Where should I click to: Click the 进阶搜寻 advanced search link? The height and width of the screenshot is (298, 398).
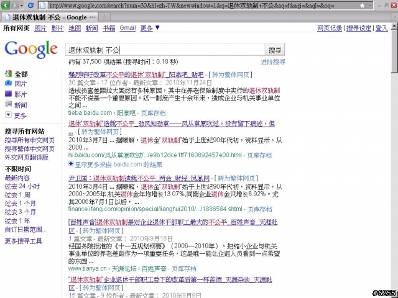coord(273,62)
